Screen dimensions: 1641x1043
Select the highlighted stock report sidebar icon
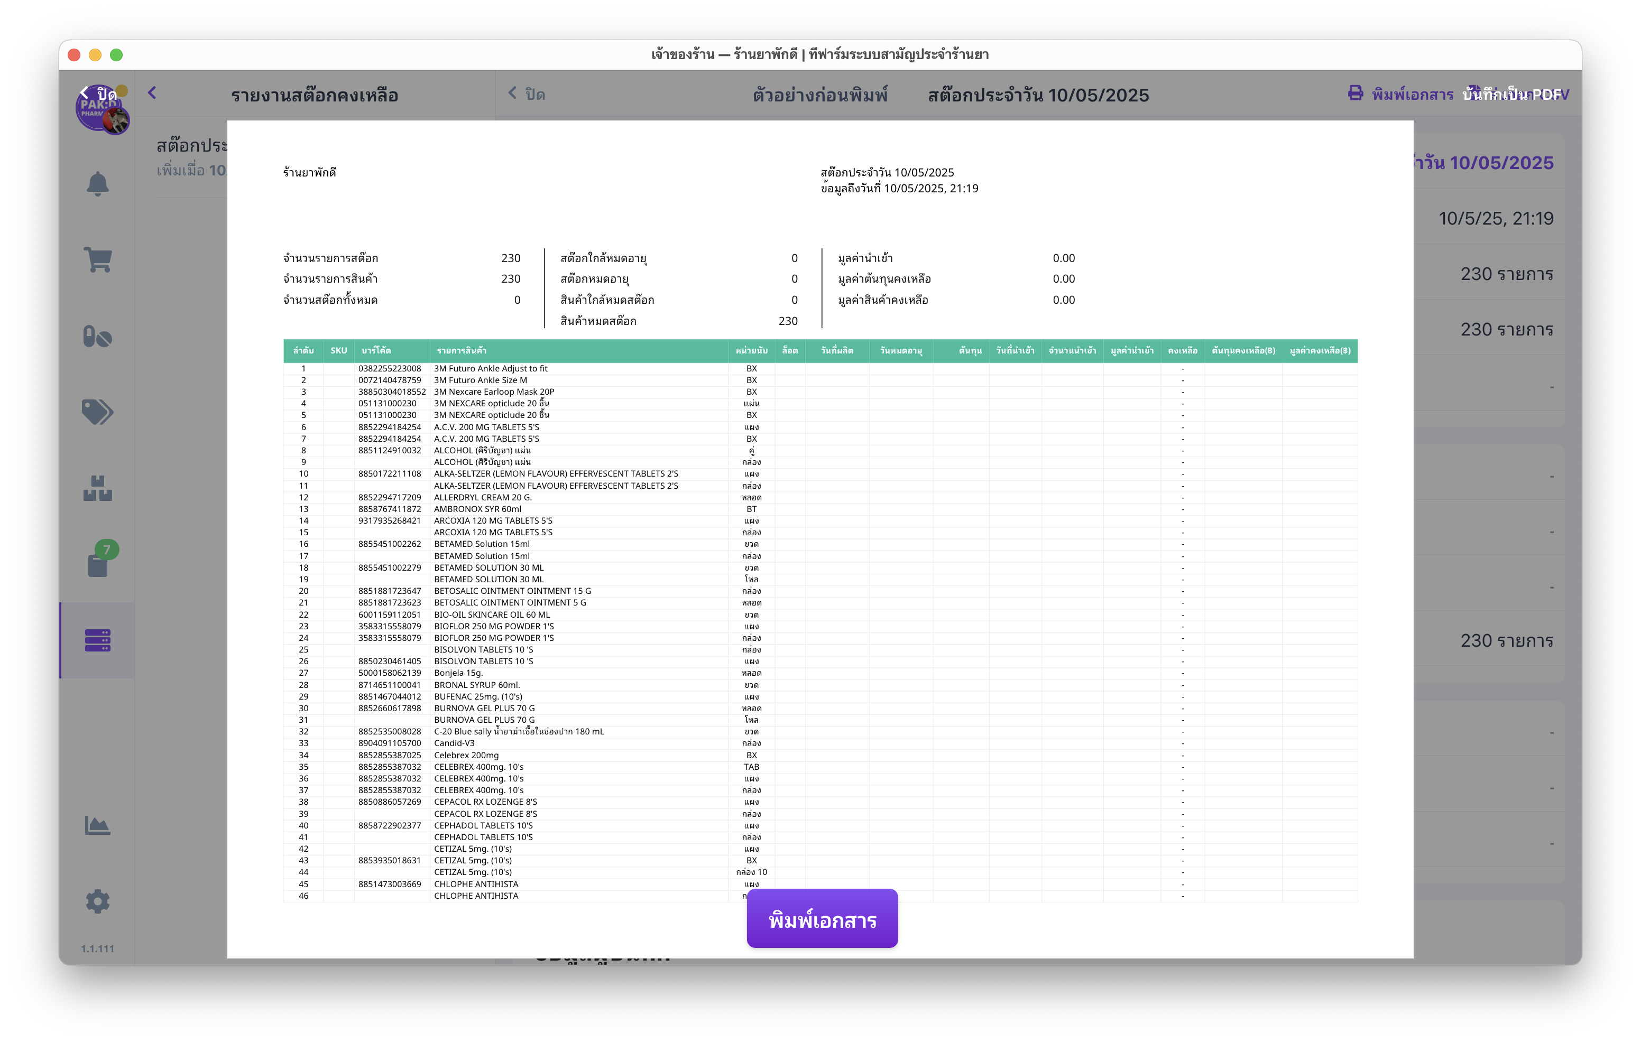(97, 640)
